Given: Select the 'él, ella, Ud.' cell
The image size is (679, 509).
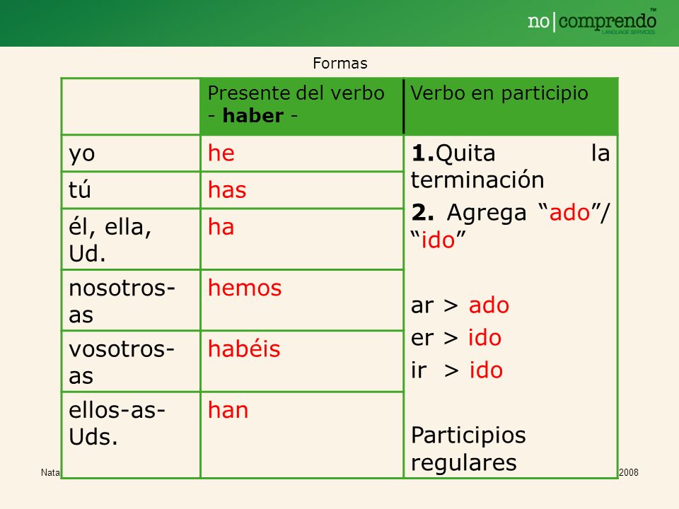Looking at the screenshot, I should pyautogui.click(x=131, y=240).
